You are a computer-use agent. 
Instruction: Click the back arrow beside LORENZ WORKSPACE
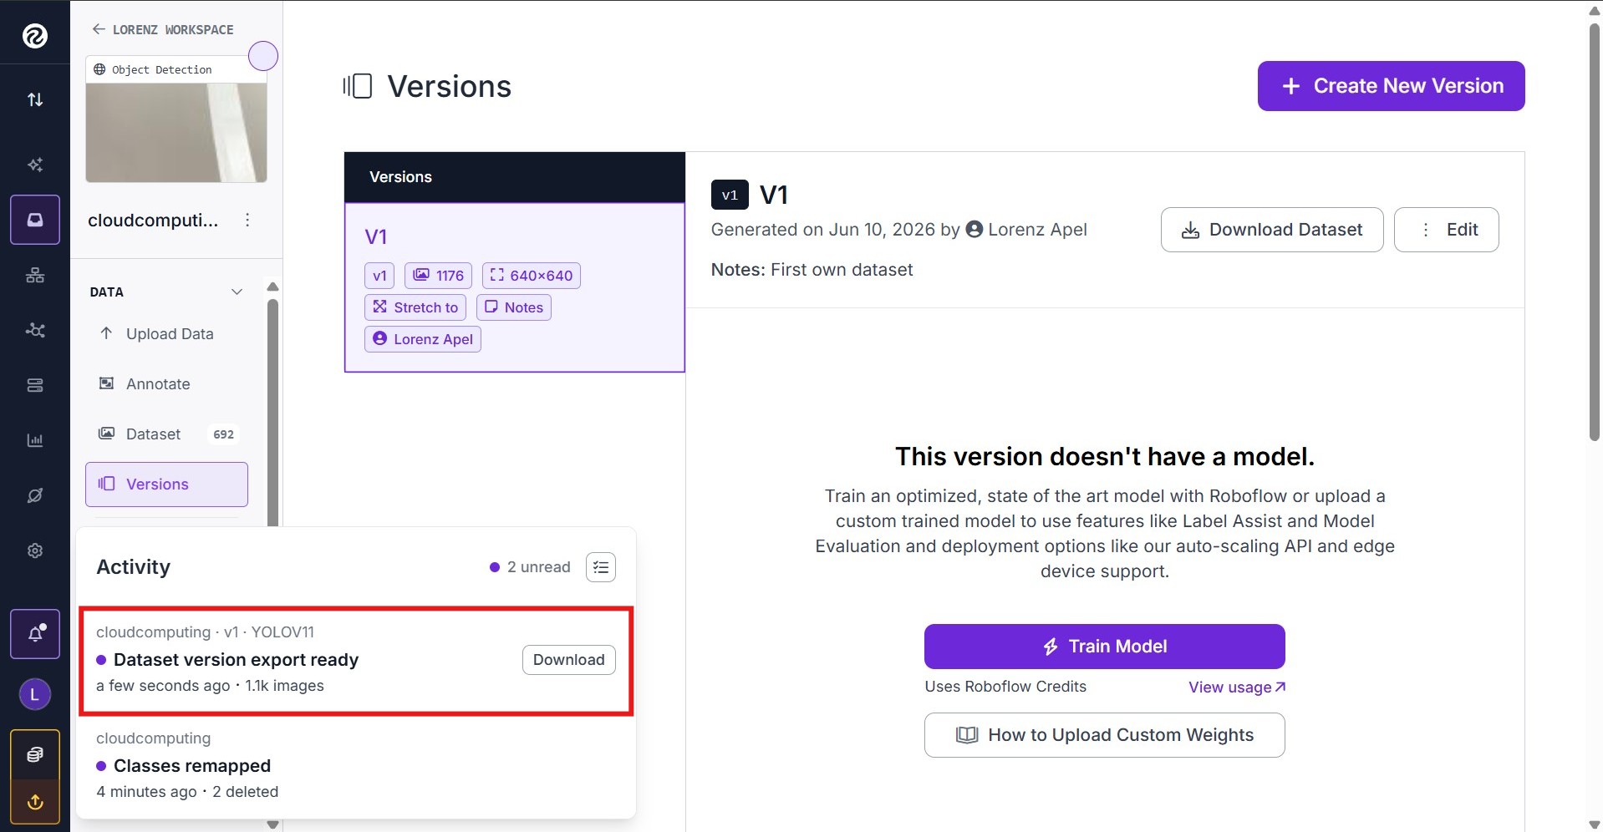coord(99,29)
